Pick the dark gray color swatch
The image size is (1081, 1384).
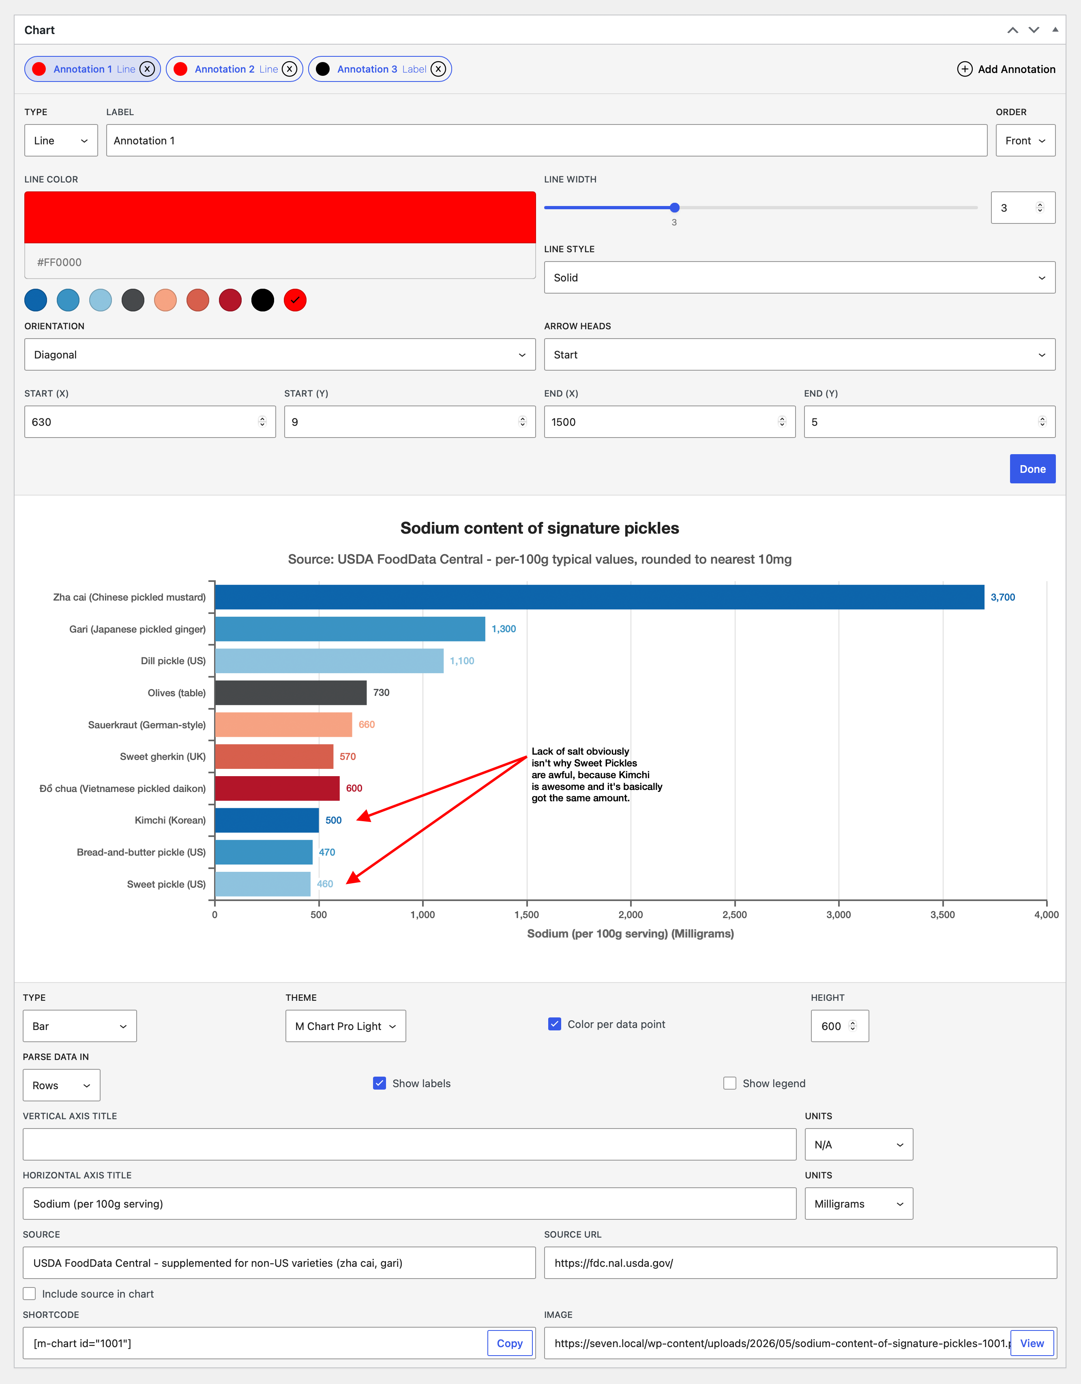click(133, 300)
